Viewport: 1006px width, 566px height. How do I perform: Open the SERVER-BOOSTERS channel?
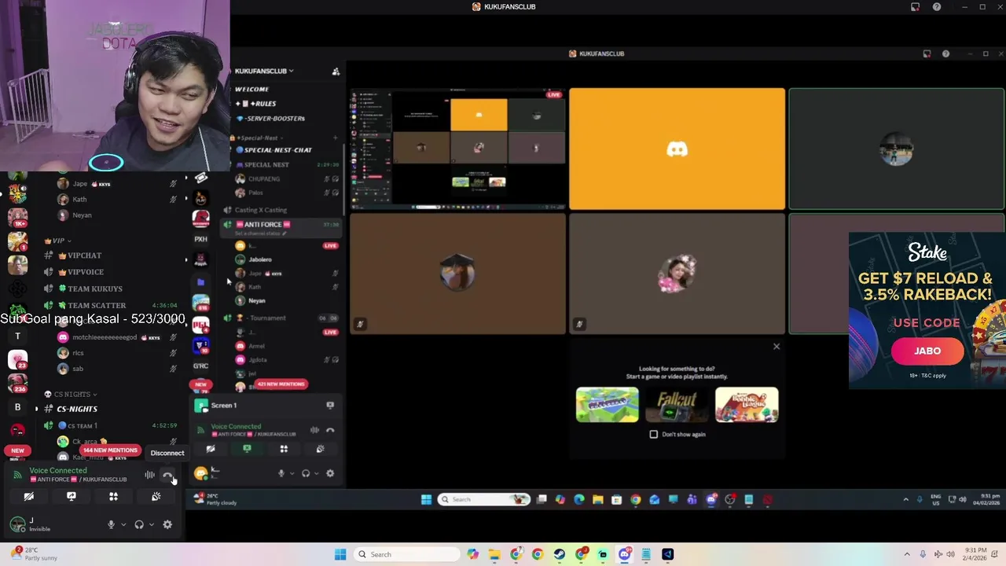(x=271, y=118)
